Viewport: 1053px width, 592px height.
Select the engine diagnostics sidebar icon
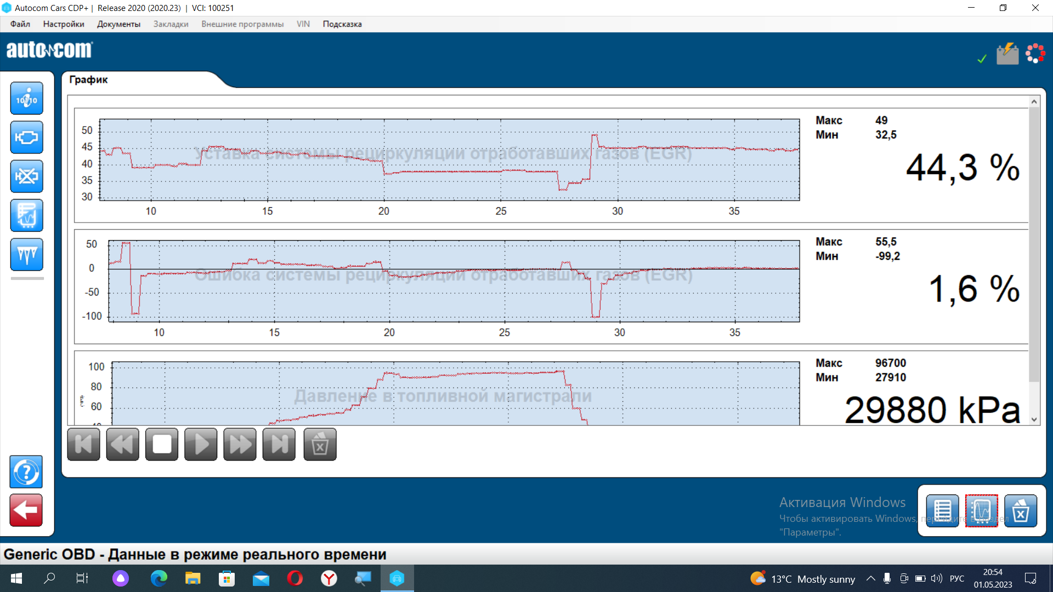[x=26, y=138]
